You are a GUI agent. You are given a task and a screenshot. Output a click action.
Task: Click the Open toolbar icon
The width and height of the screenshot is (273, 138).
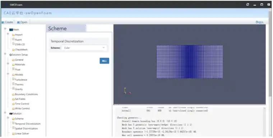click(x=18, y=22)
